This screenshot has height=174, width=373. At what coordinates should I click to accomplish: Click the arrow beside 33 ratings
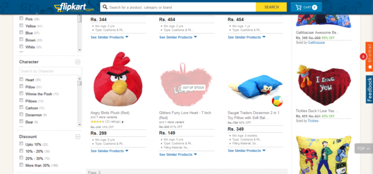(123, 122)
